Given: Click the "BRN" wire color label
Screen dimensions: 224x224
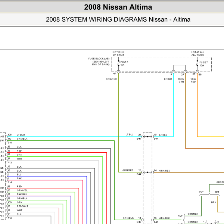Looking at the screenshot, I should pos(214,202).
